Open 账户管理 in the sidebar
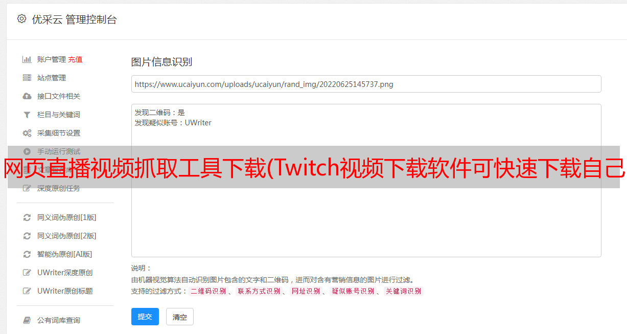627x334 pixels. (52, 59)
